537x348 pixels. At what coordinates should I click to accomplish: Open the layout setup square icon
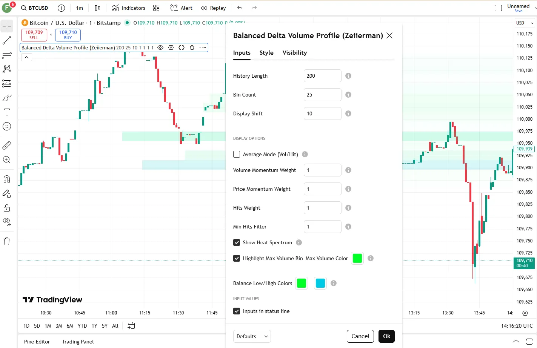click(x=498, y=8)
